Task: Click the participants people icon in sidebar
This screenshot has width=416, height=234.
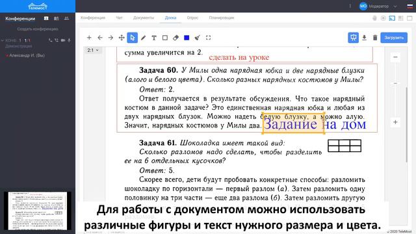Action: click(x=66, y=18)
